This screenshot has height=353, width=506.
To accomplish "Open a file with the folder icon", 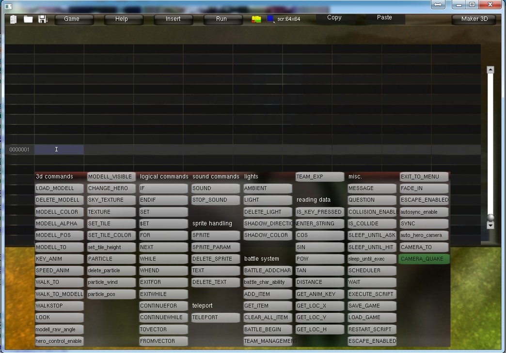I will (x=28, y=19).
